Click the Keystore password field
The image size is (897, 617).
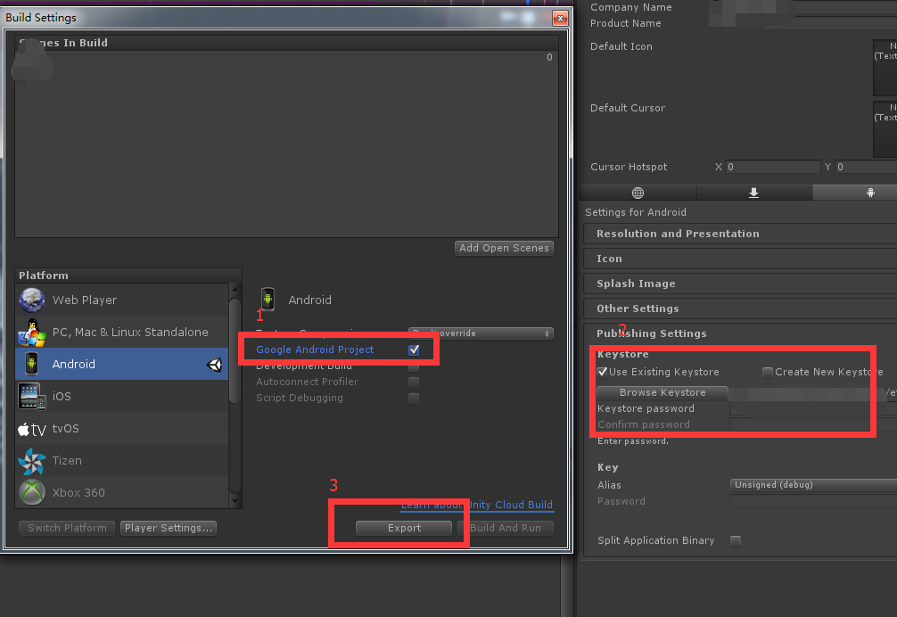click(813, 409)
